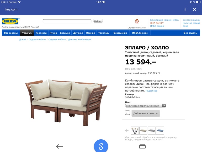Expand the Цвет color dropdown
The image size is (202, 152).
point(146,106)
